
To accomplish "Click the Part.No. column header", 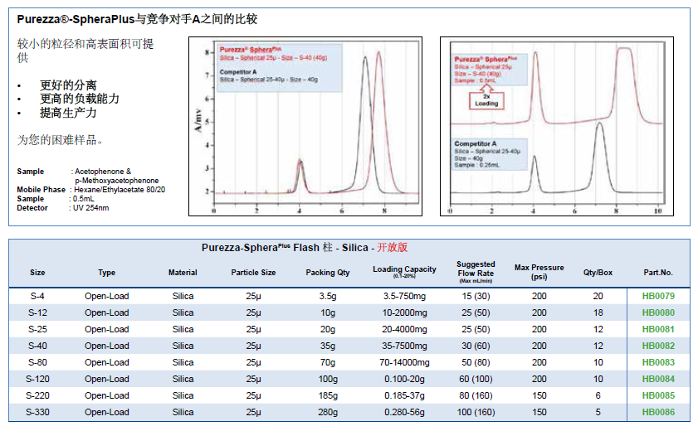I will (x=658, y=273).
